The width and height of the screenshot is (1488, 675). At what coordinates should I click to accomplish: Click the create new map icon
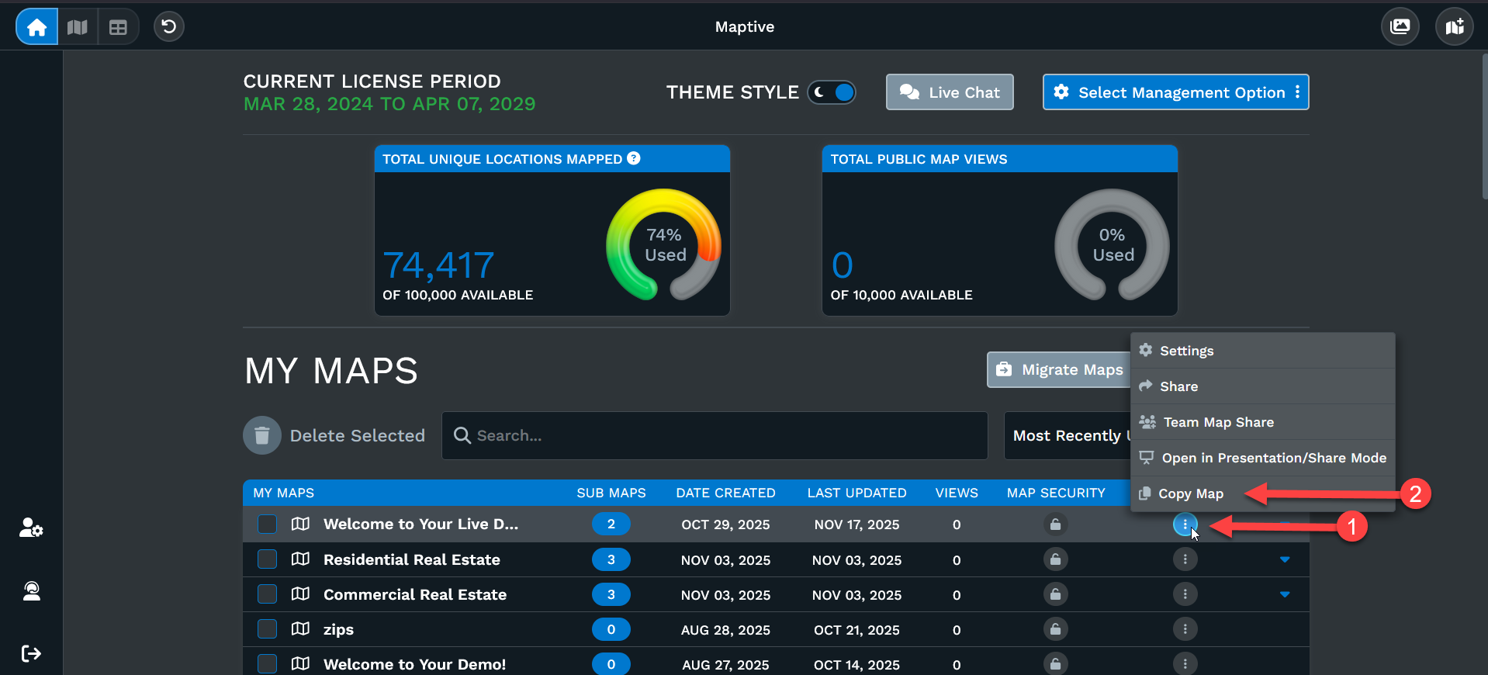[1455, 27]
